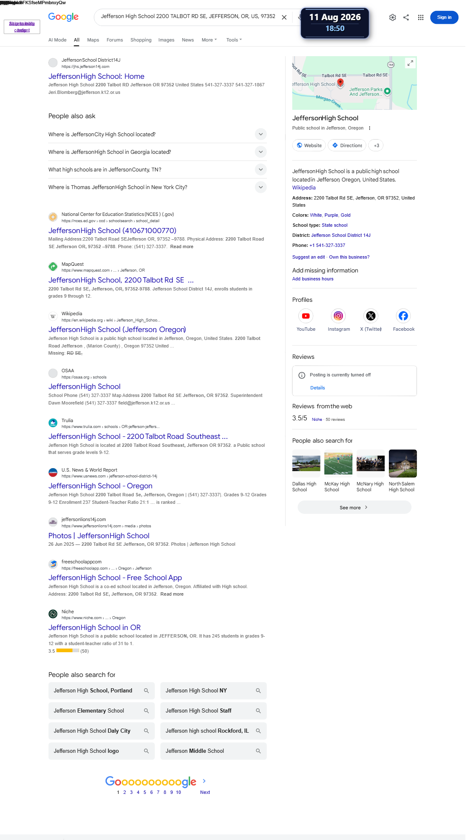Click the Jefferson School District 14J link

[341, 236]
